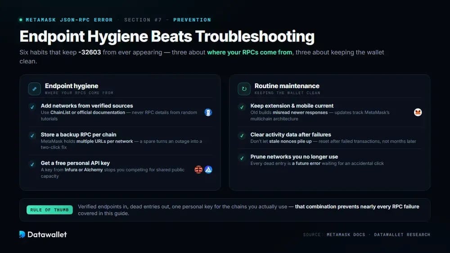Click 'multiple URLs per network' bold text
Viewport: 450px width, 253px height.
point(105,141)
